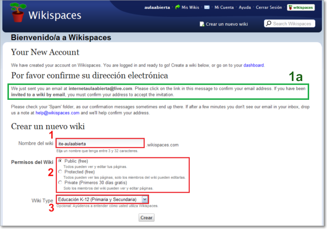Open the mail envelope icon in header
327x229 pixels.
coord(207,7)
